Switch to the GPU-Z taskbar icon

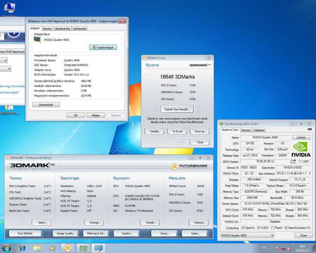(83, 248)
